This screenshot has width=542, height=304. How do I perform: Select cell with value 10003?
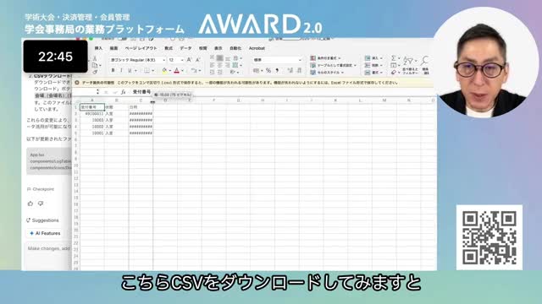pos(92,120)
